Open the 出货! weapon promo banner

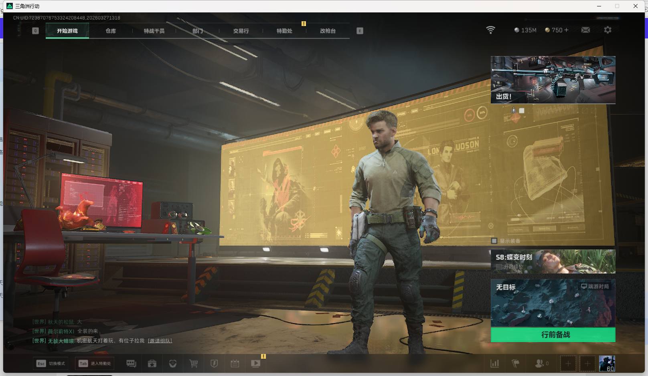point(553,80)
